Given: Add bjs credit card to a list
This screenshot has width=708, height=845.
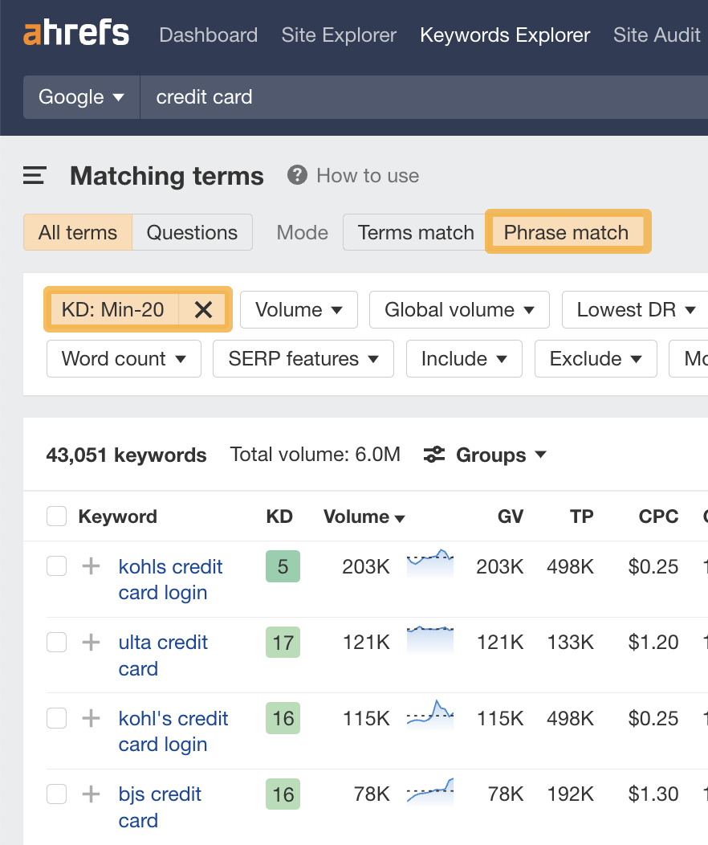Looking at the screenshot, I should pos(90,794).
